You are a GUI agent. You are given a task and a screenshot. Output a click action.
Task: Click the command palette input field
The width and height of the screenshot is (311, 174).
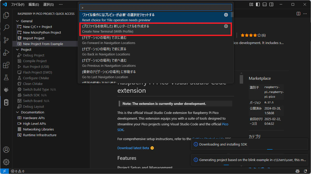pyautogui.click(x=155, y=7)
